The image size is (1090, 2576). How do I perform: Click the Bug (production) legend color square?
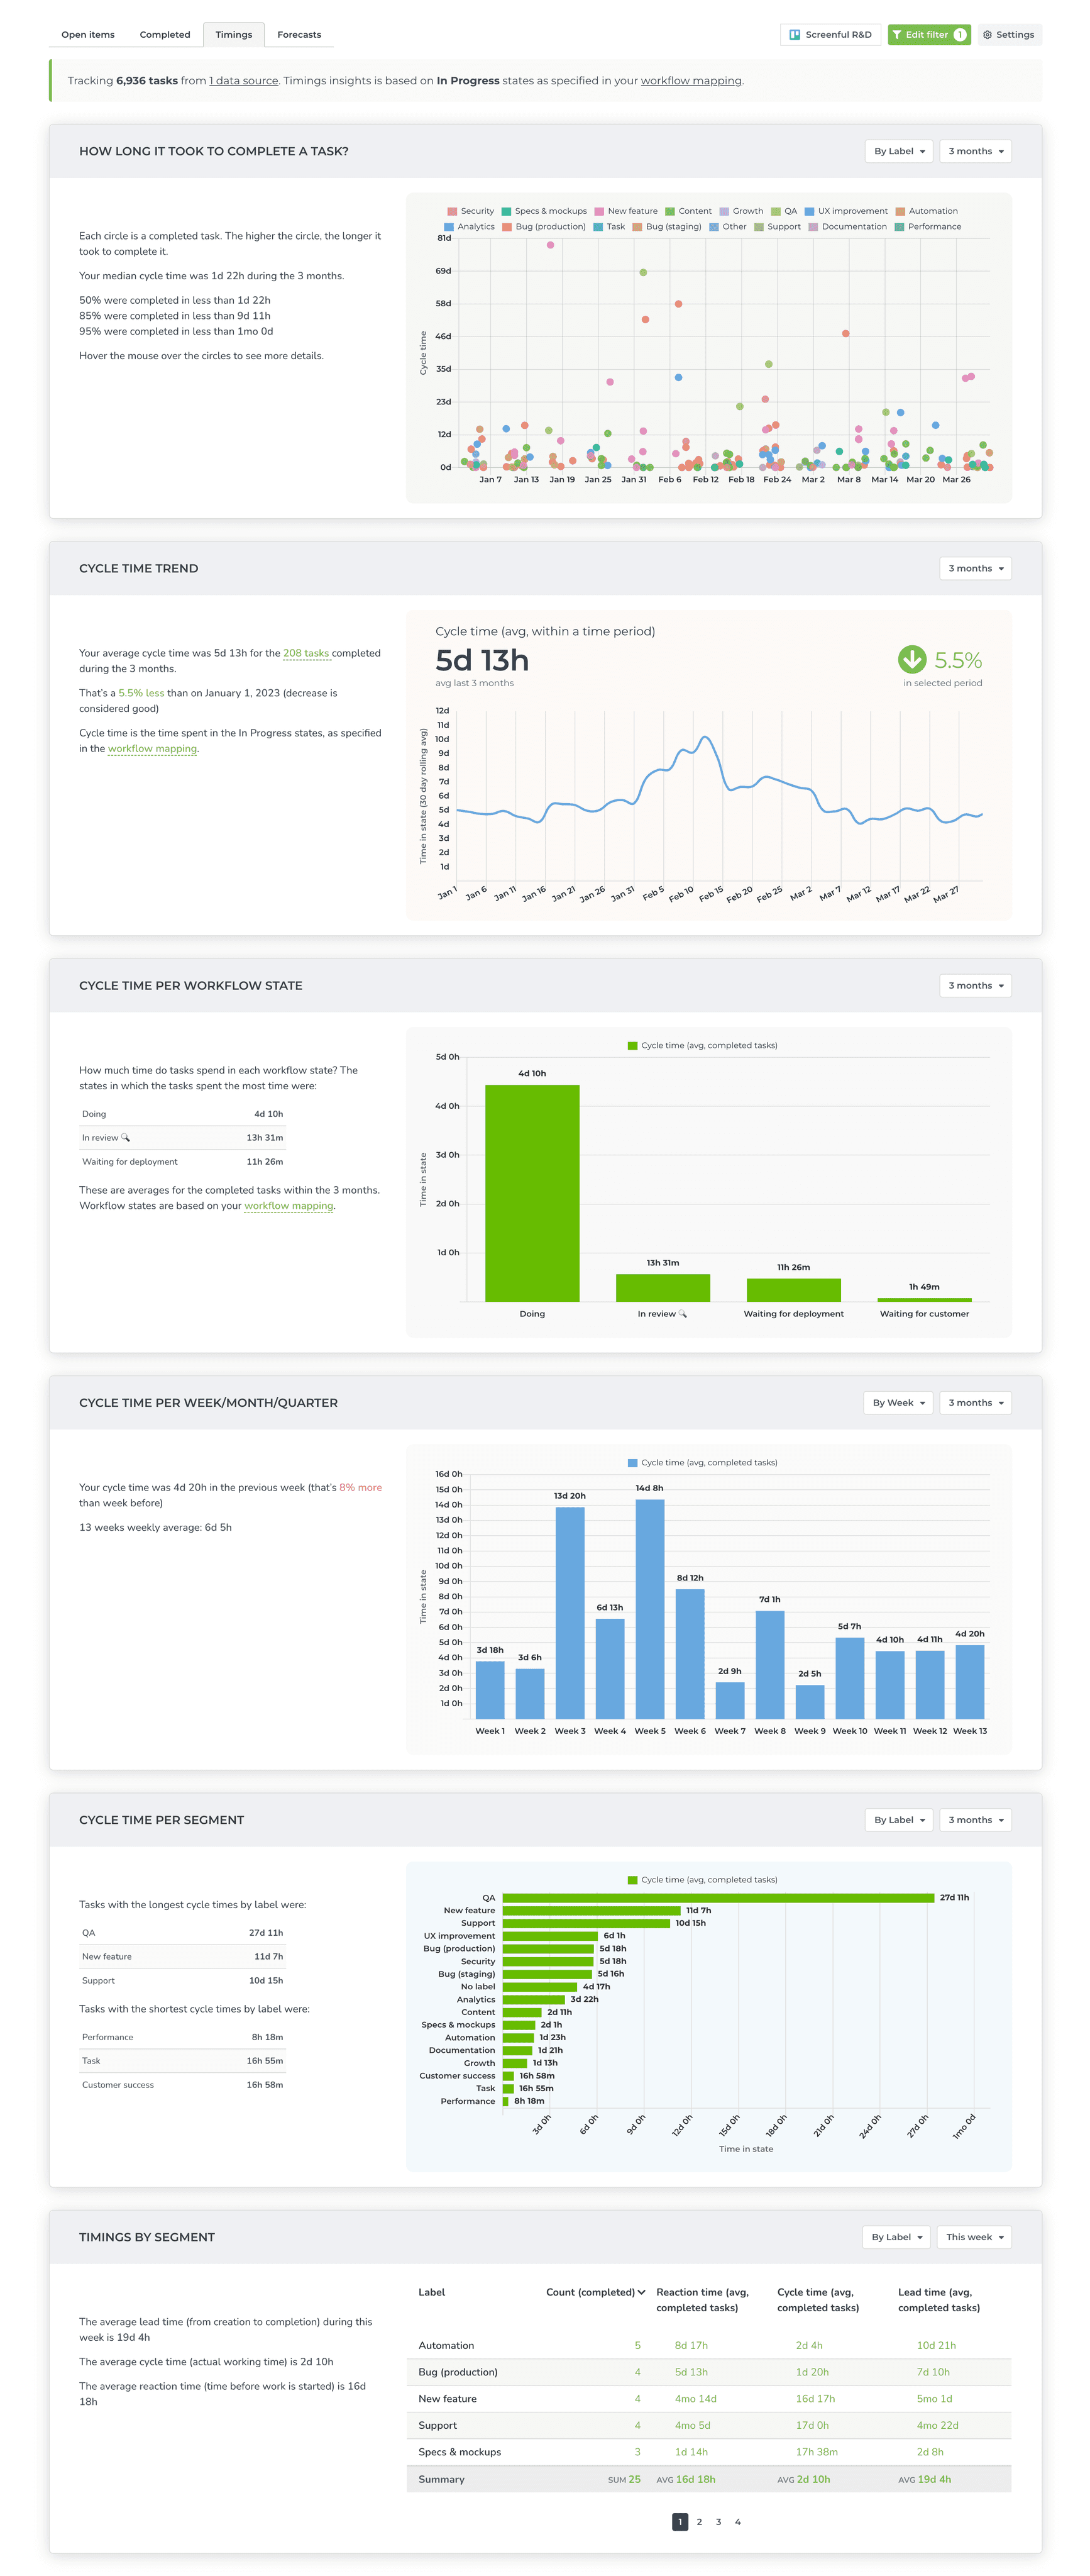(x=507, y=227)
